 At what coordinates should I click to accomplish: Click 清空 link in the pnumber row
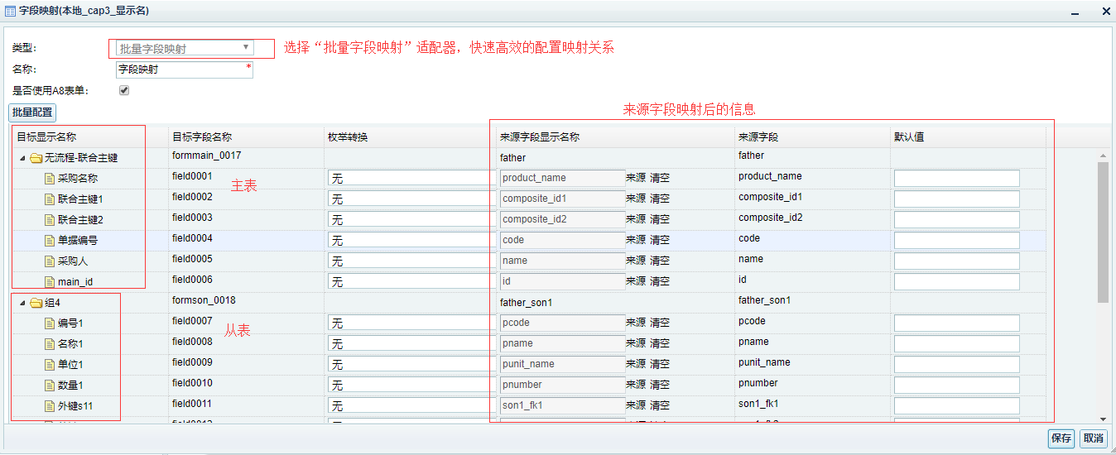[660, 385]
